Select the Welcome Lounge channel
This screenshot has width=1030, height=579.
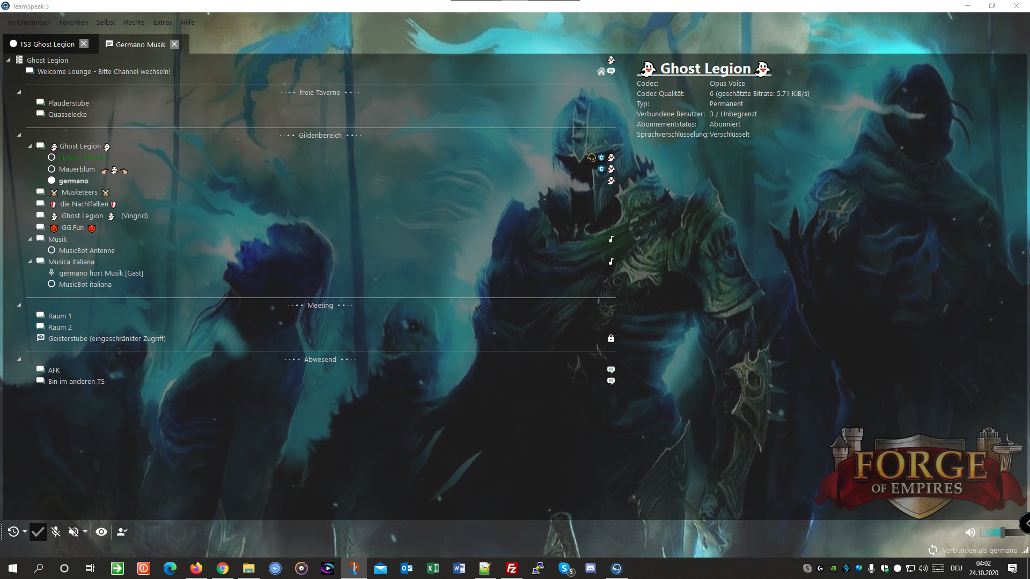104,71
